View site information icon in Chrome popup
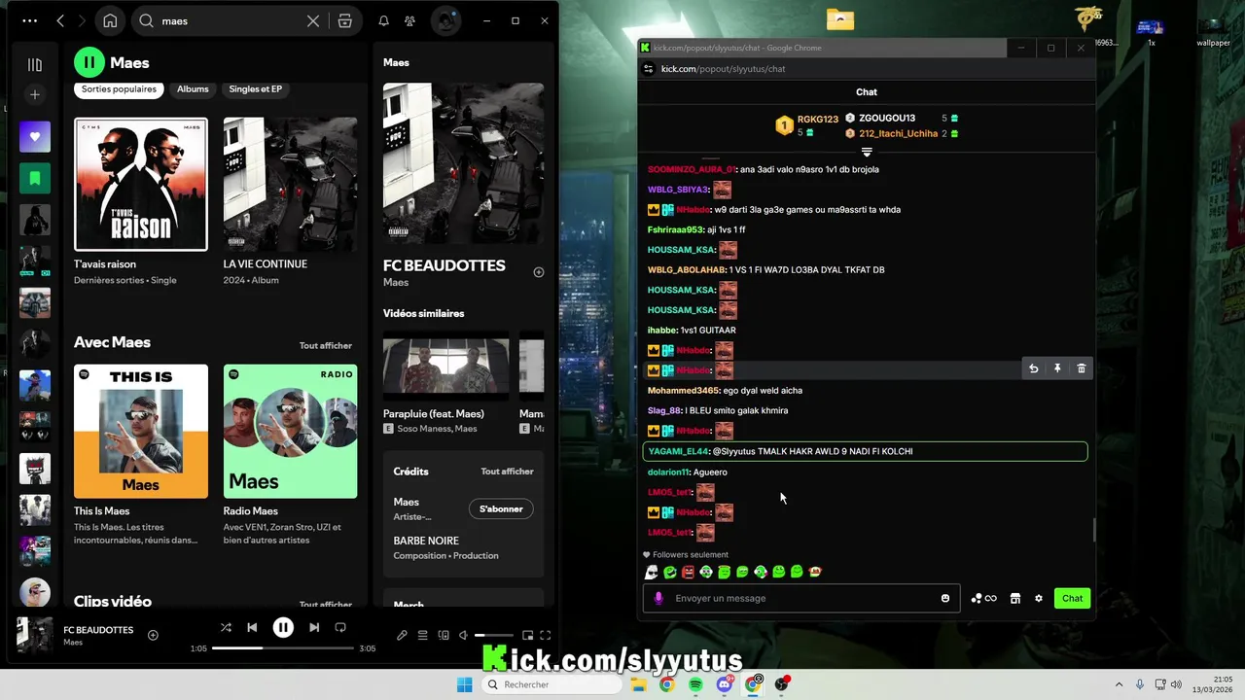 649,69
